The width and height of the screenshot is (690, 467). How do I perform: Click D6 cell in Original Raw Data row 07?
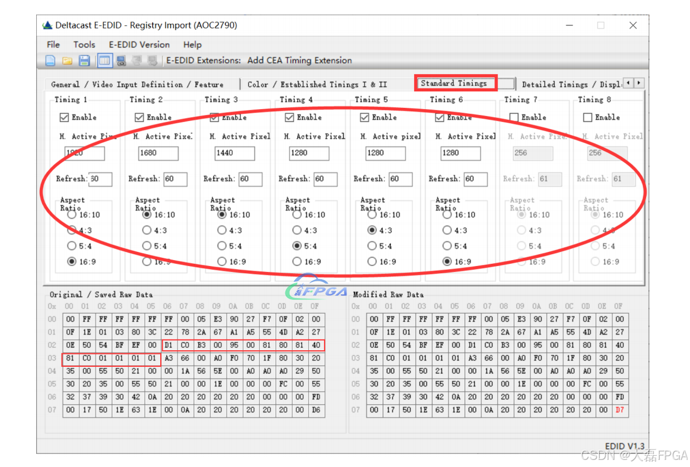(x=316, y=410)
